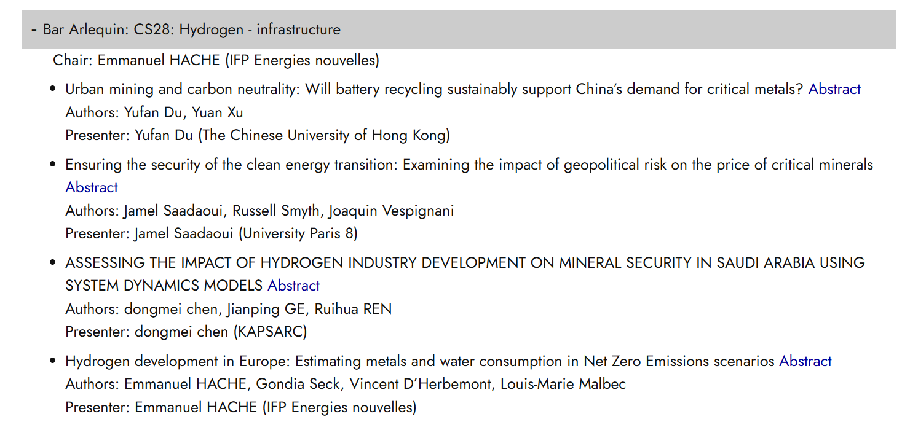This screenshot has width=902, height=430.
Task: Click the Urban mining and carbon neutrality title
Action: pyautogui.click(x=435, y=89)
